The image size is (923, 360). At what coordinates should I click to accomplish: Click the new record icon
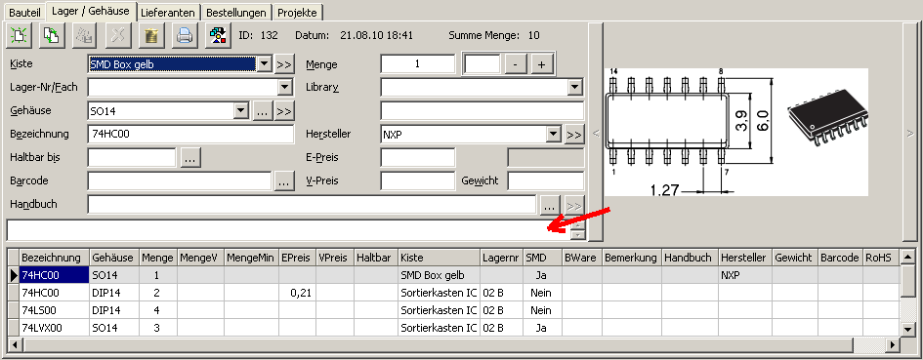[x=19, y=36]
